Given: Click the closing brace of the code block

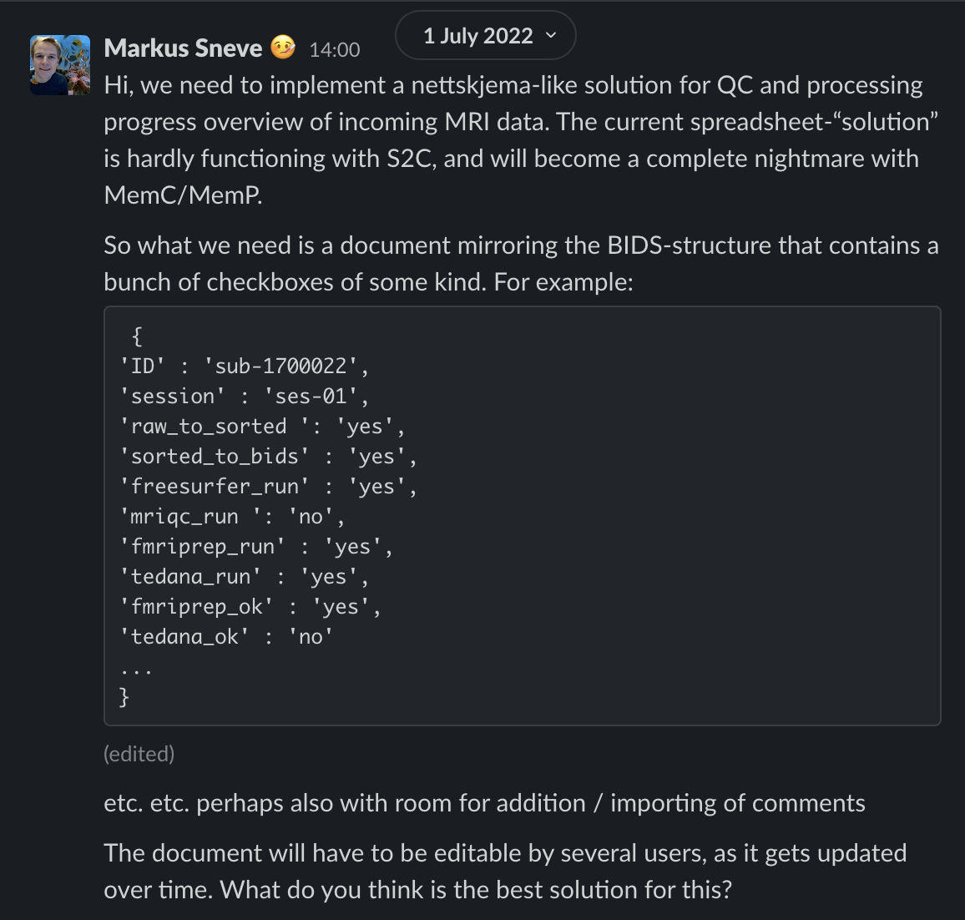Looking at the screenshot, I should point(125,696).
